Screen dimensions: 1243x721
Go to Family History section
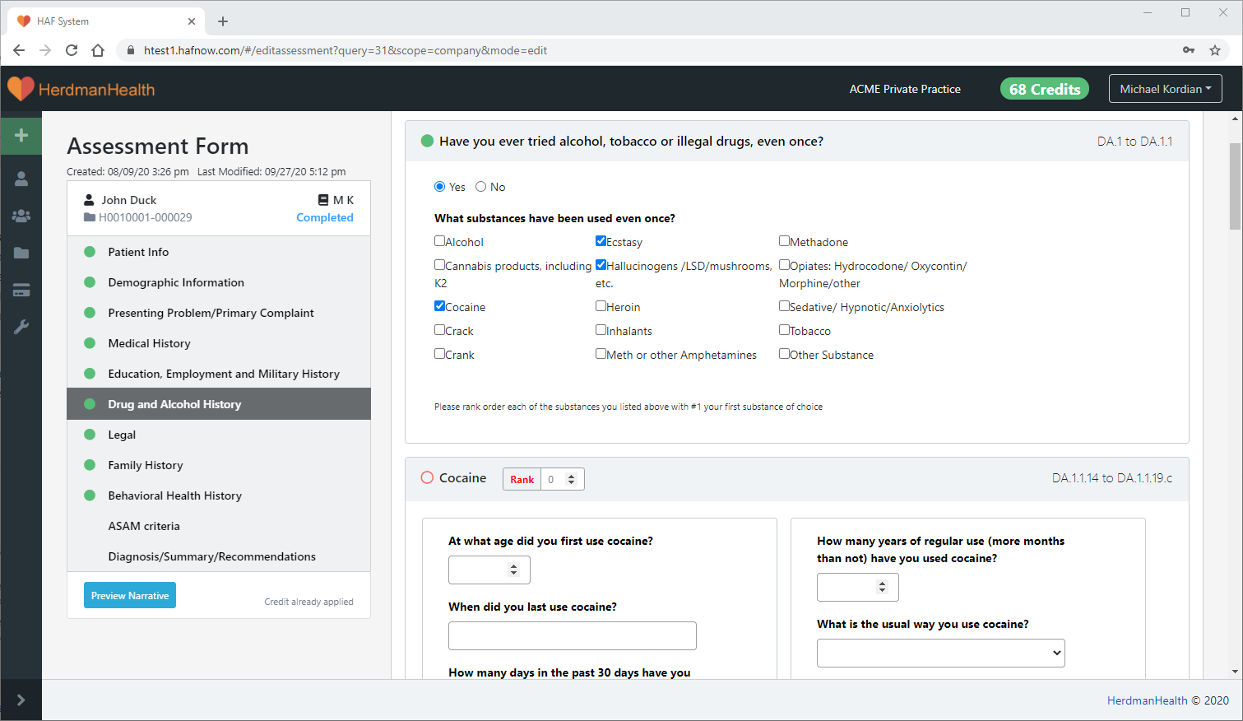click(146, 465)
